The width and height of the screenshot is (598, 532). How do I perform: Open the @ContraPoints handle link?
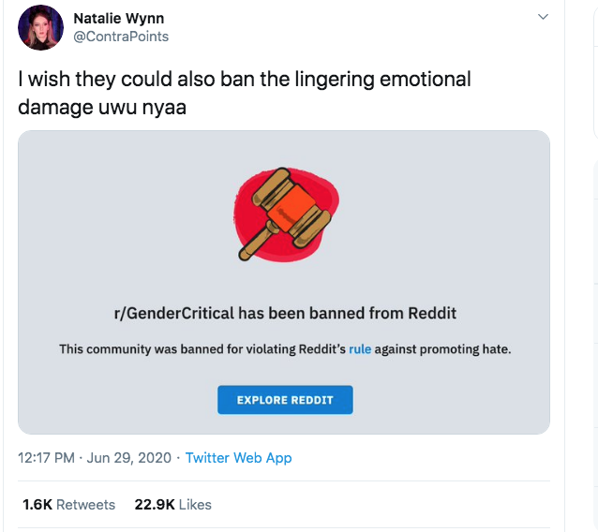tap(121, 37)
